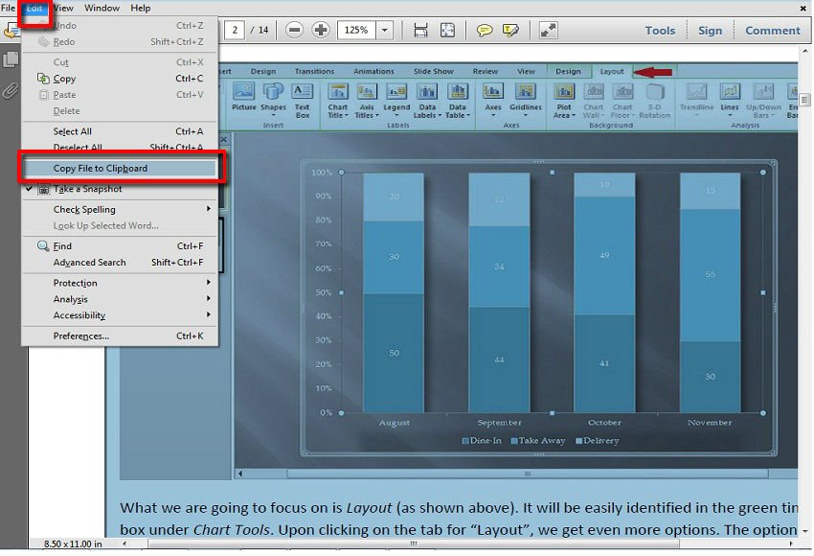
Task: Choose Copy File to Clipboard
Action: (x=101, y=169)
